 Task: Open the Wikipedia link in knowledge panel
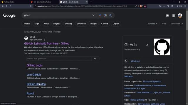[128, 76]
